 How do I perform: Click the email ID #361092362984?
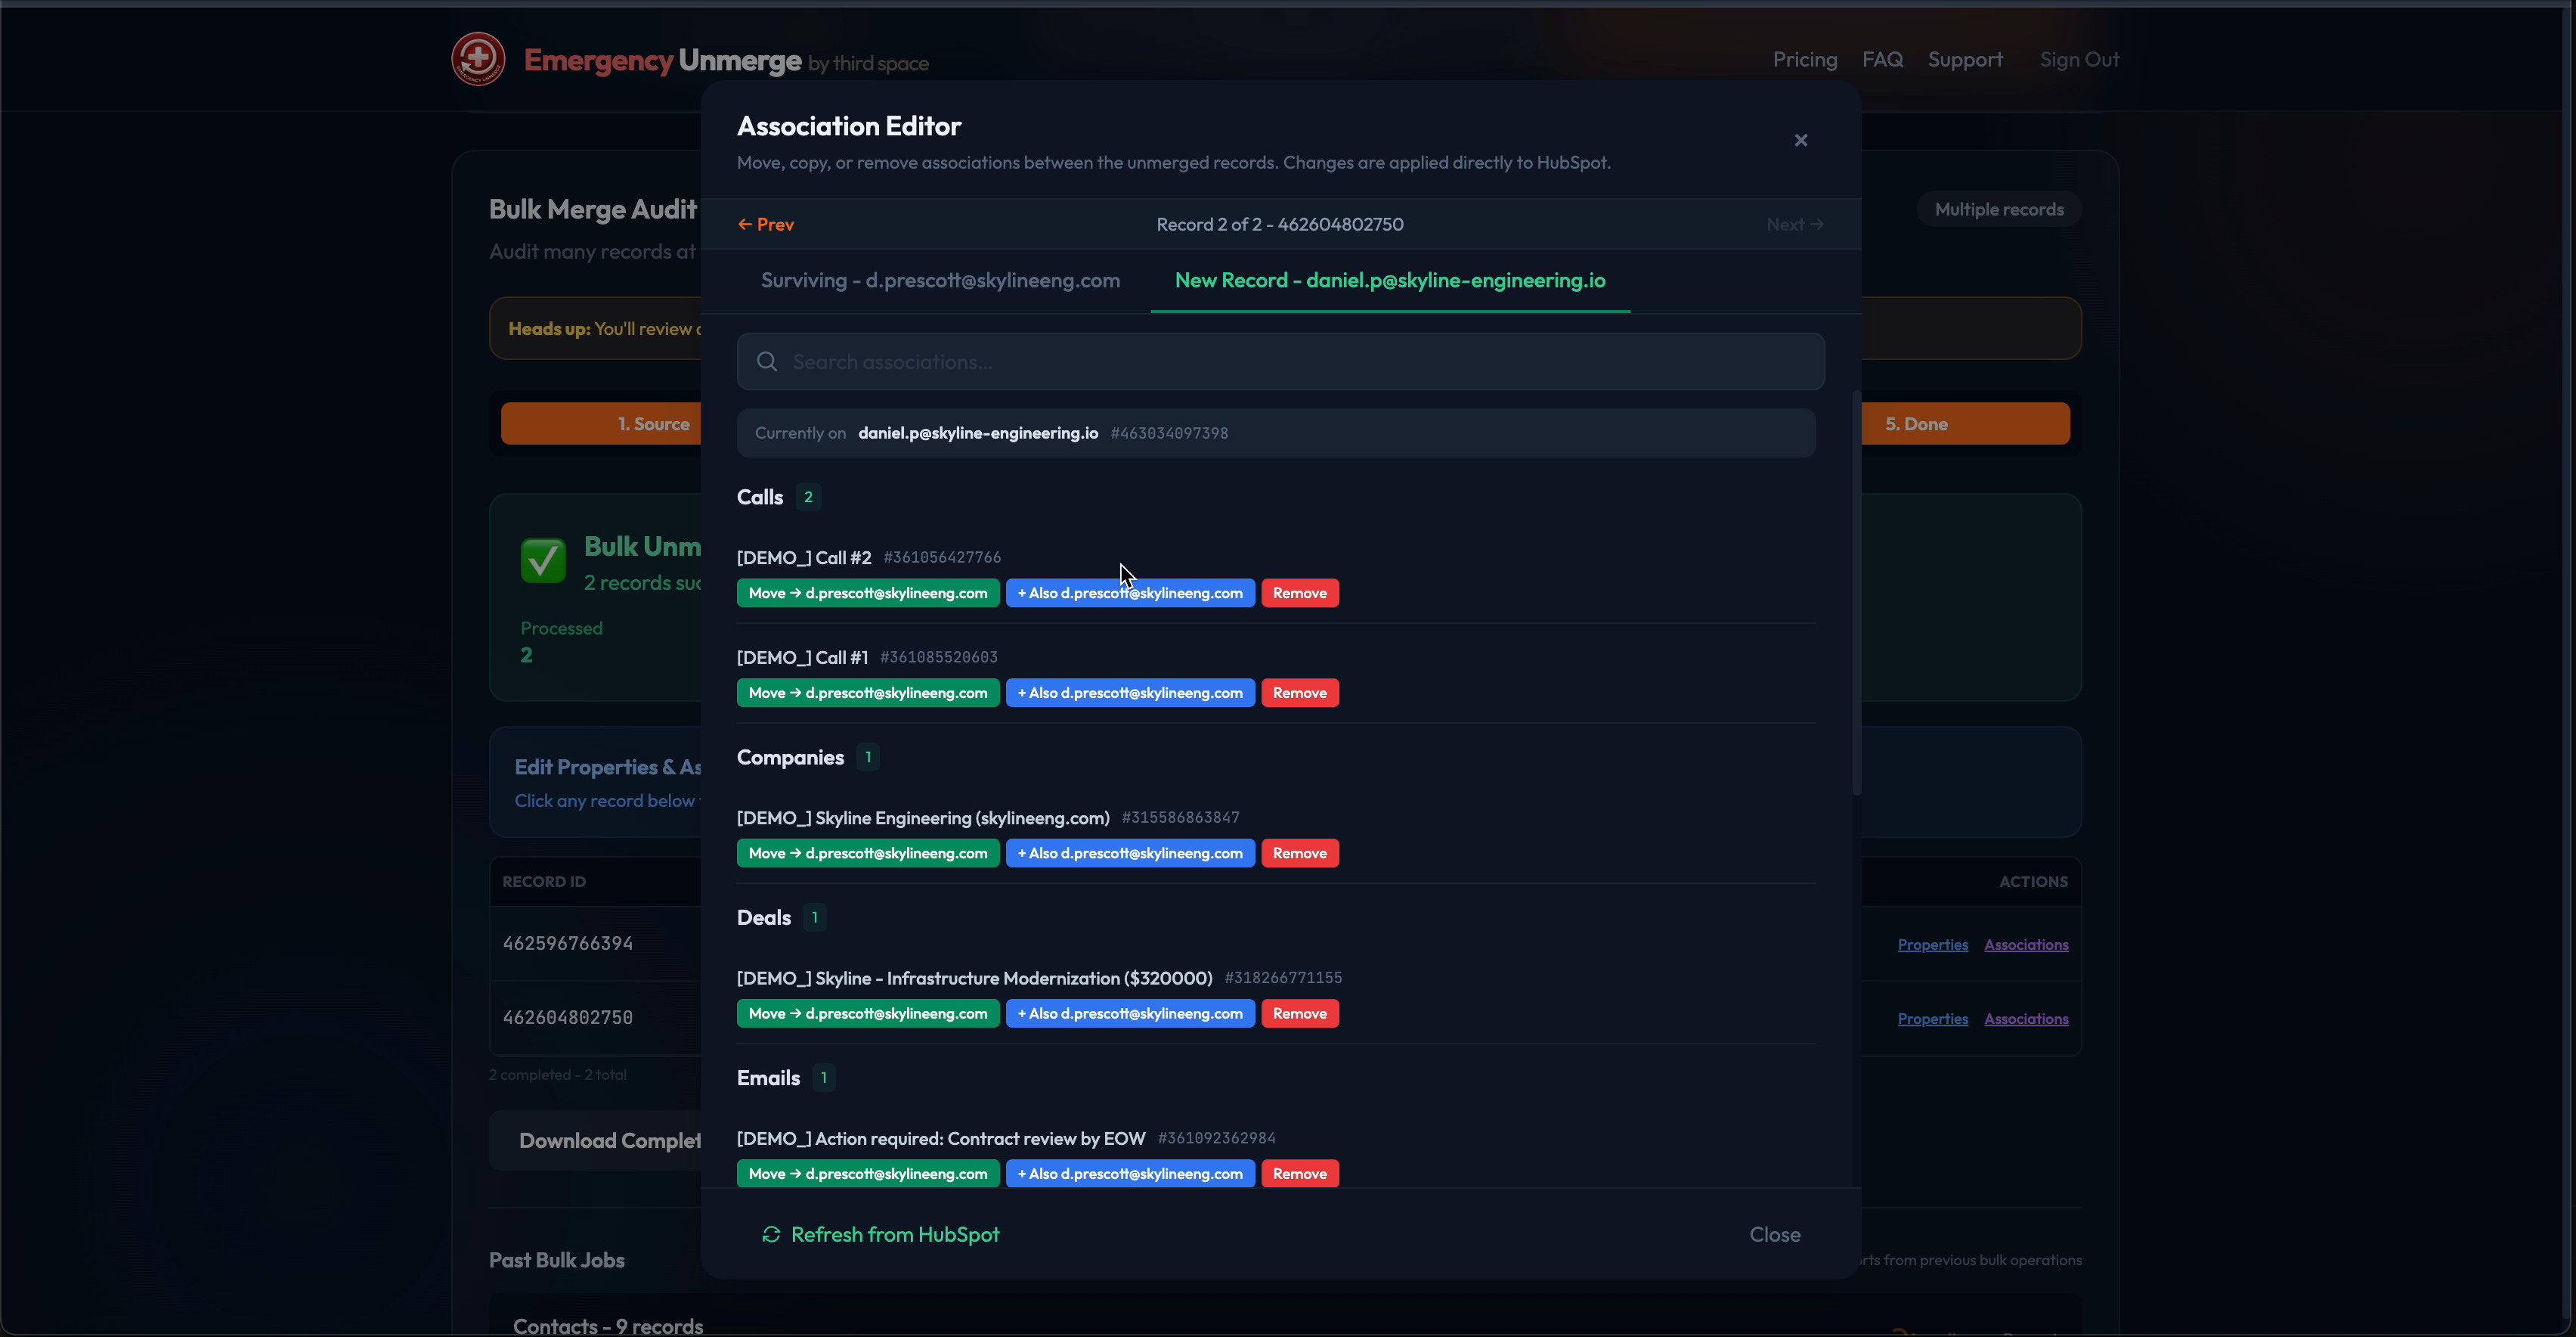(x=1216, y=1138)
